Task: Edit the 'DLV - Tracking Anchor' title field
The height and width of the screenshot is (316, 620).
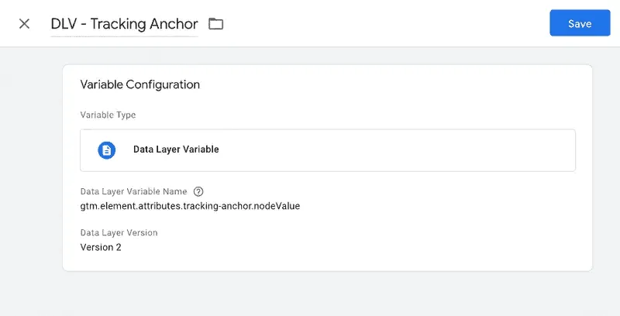Action: (124, 24)
